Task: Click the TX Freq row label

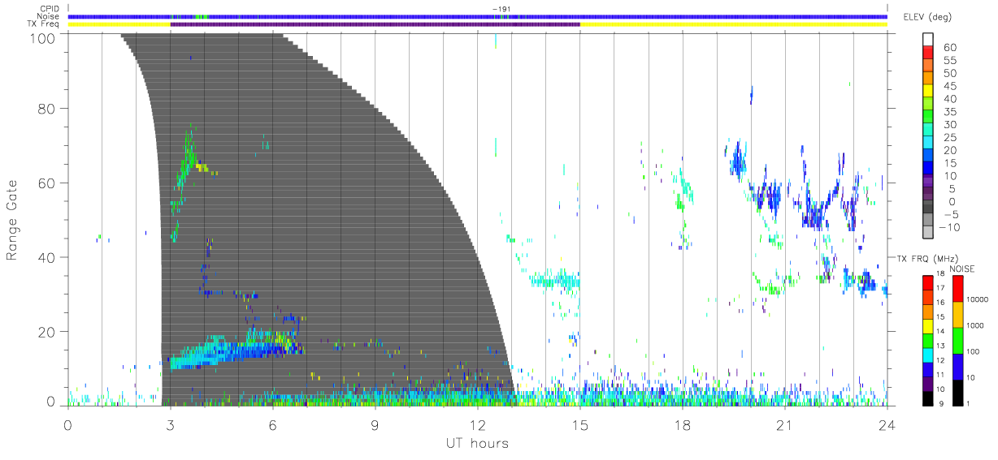Action: 45,24
